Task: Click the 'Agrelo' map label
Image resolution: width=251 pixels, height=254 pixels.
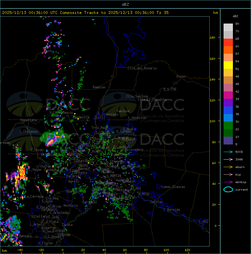Action: [x=74, y=181]
